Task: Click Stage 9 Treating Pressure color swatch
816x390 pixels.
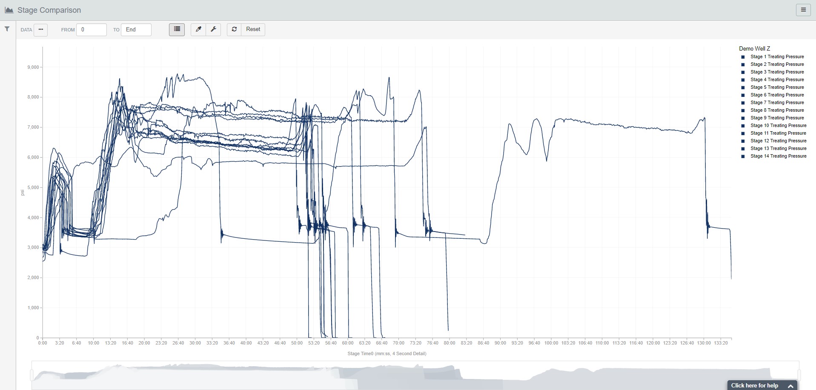Action: 743,118
